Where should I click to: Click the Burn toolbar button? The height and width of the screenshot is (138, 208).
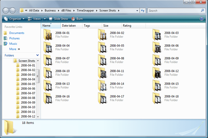[x=77, y=19]
